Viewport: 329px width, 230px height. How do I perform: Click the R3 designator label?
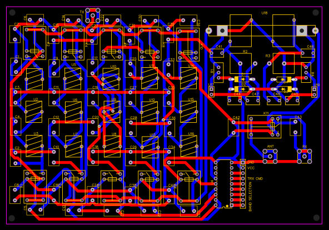point(268,56)
